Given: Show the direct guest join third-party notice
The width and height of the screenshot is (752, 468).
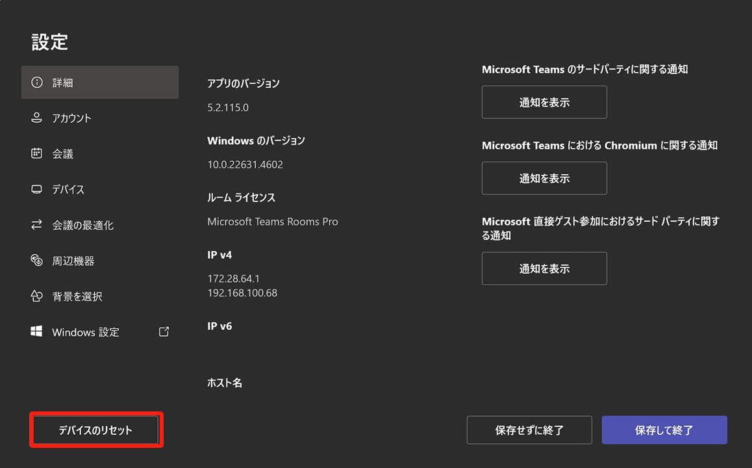Looking at the screenshot, I should pyautogui.click(x=544, y=268).
